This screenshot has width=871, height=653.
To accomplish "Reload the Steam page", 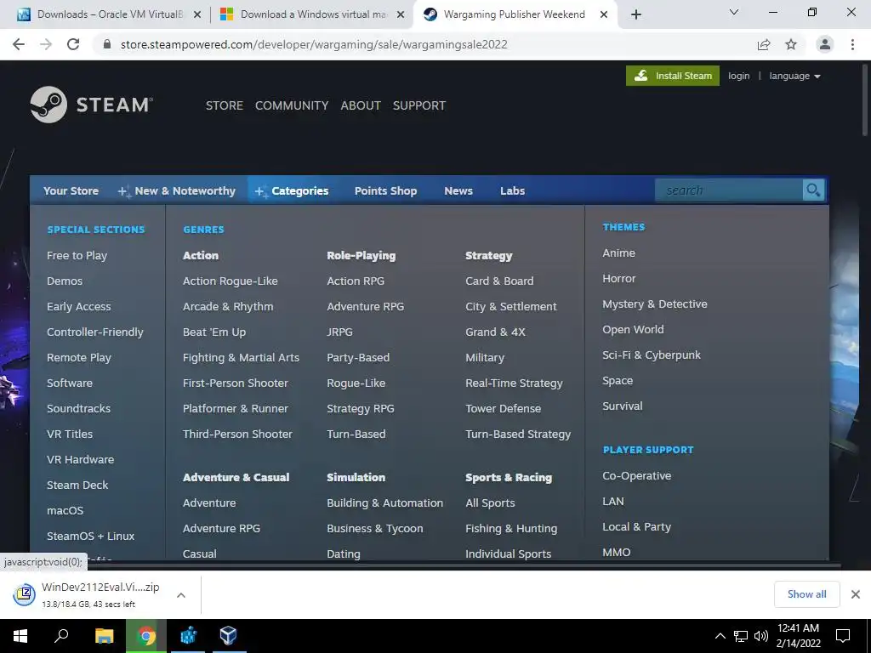I will [x=73, y=44].
